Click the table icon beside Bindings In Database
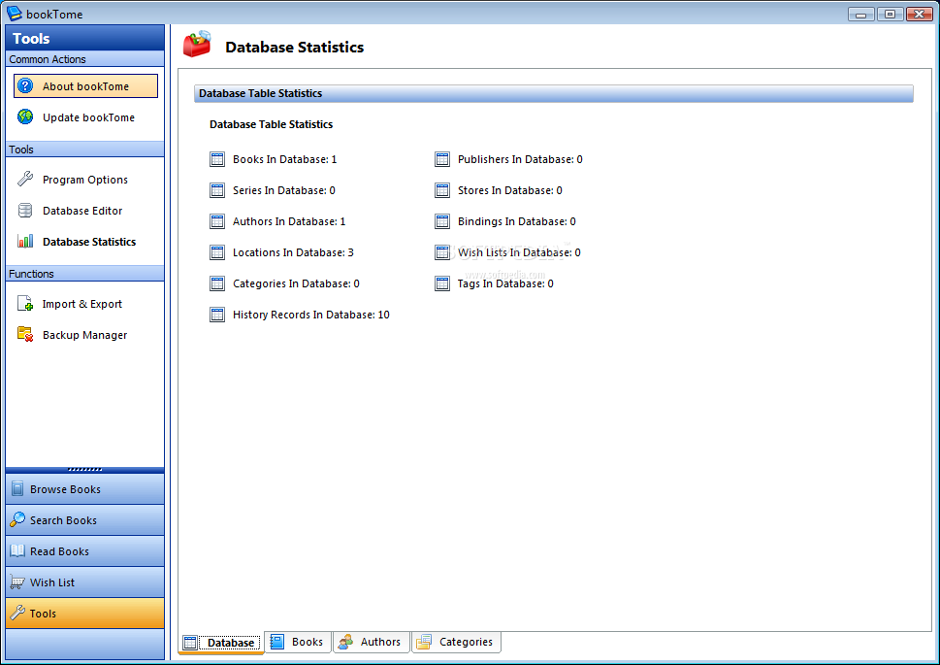 coord(442,221)
